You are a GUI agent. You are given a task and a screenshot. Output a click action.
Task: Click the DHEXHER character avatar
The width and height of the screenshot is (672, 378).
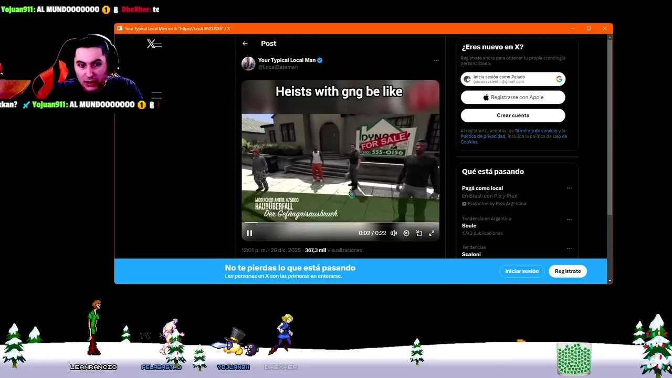[x=282, y=334]
